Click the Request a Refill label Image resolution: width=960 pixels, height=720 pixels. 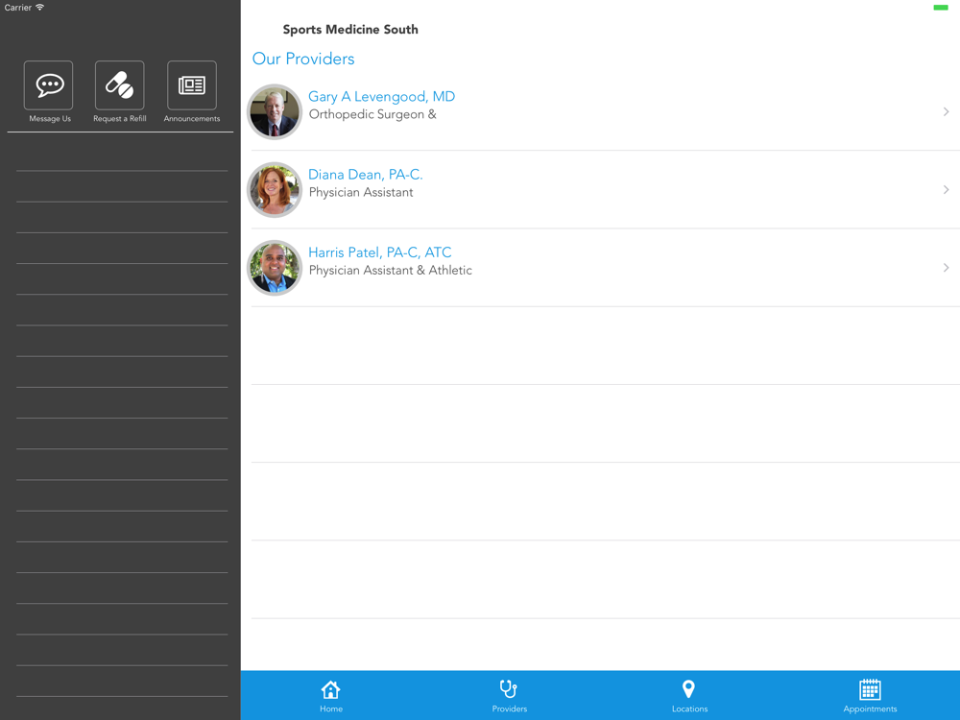coord(119,119)
